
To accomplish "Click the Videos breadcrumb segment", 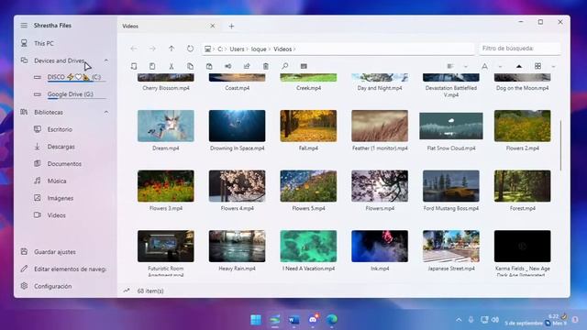I will (x=282, y=49).
